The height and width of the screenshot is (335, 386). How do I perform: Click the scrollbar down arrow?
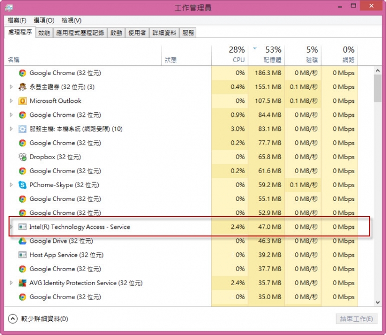pos(377,302)
